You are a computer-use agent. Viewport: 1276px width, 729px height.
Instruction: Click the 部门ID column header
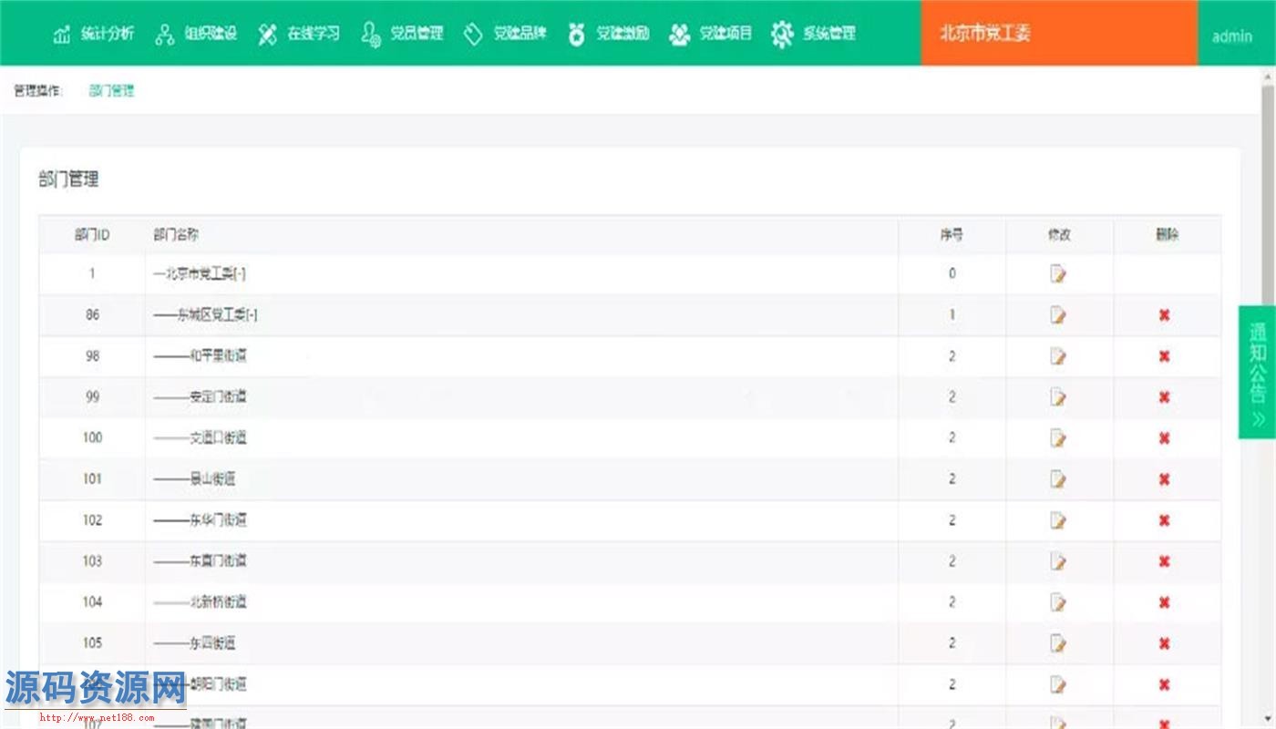[x=92, y=235]
